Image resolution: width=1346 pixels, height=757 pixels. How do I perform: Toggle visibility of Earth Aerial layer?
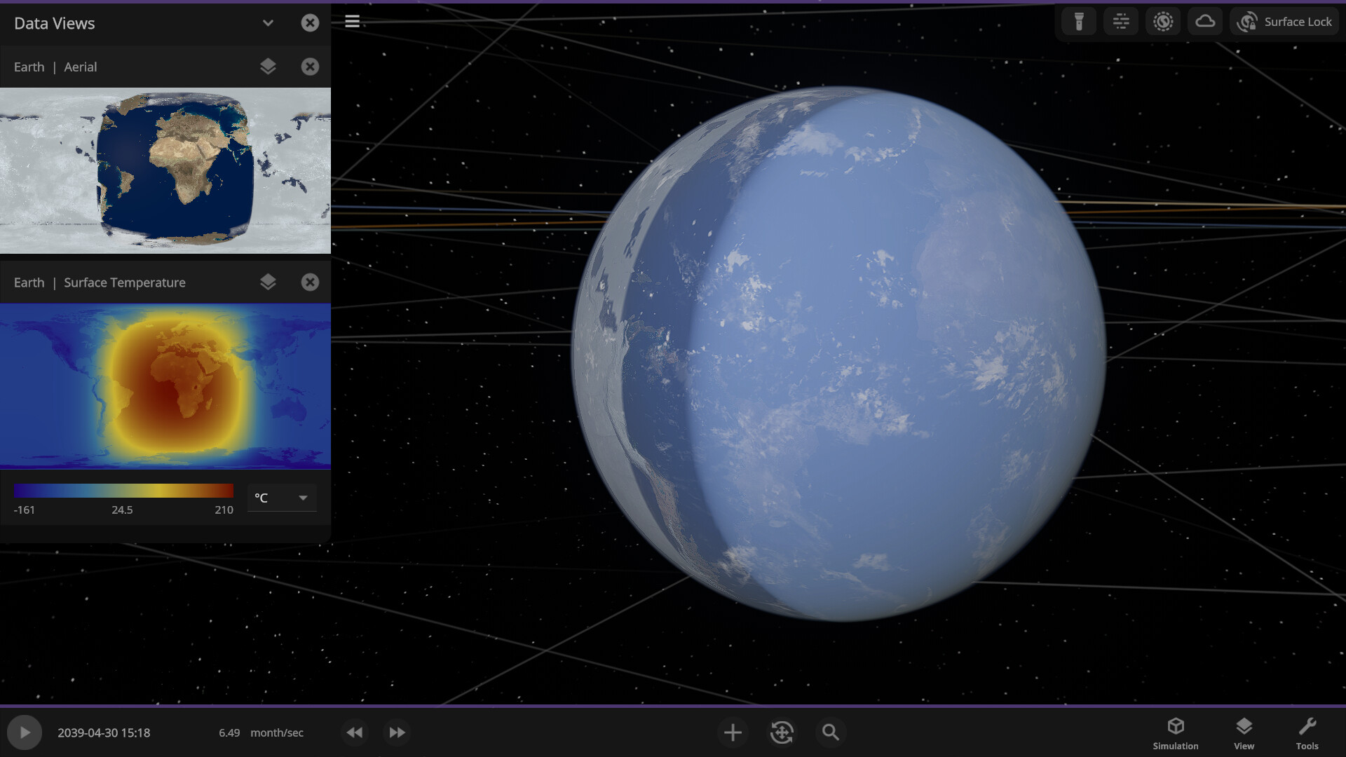point(268,67)
